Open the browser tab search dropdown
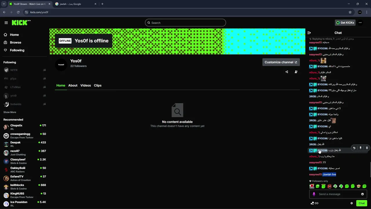This screenshot has height=209, width=371. click(x=3, y=4)
